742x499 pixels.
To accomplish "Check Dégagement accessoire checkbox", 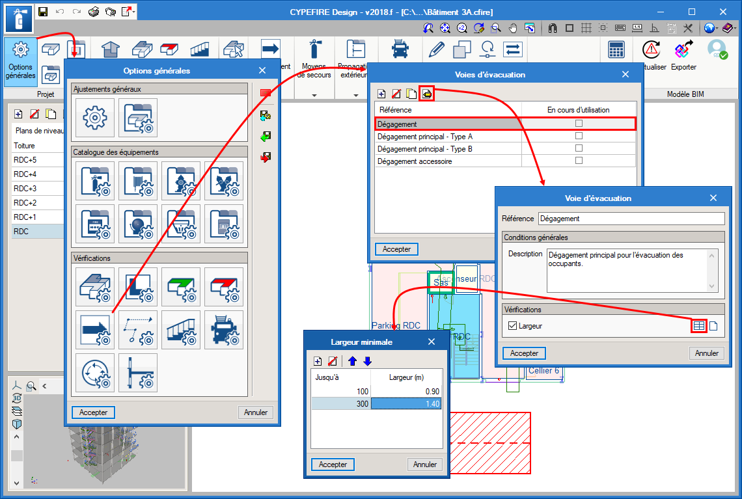I will click(579, 160).
